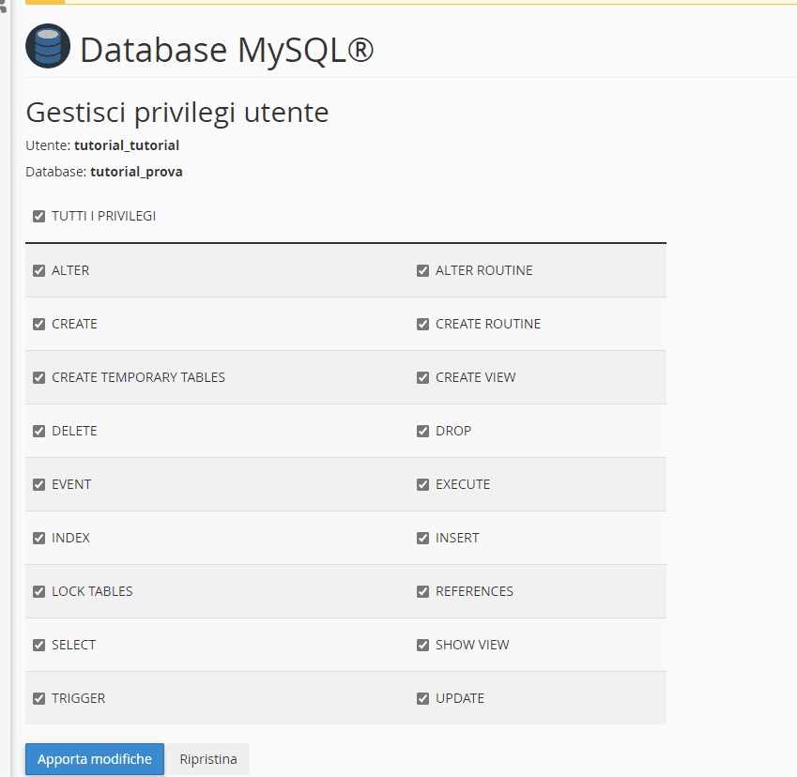Image resolution: width=797 pixels, height=777 pixels.
Task: Toggle the SHOW VIEW checkbox
Action: click(x=422, y=646)
